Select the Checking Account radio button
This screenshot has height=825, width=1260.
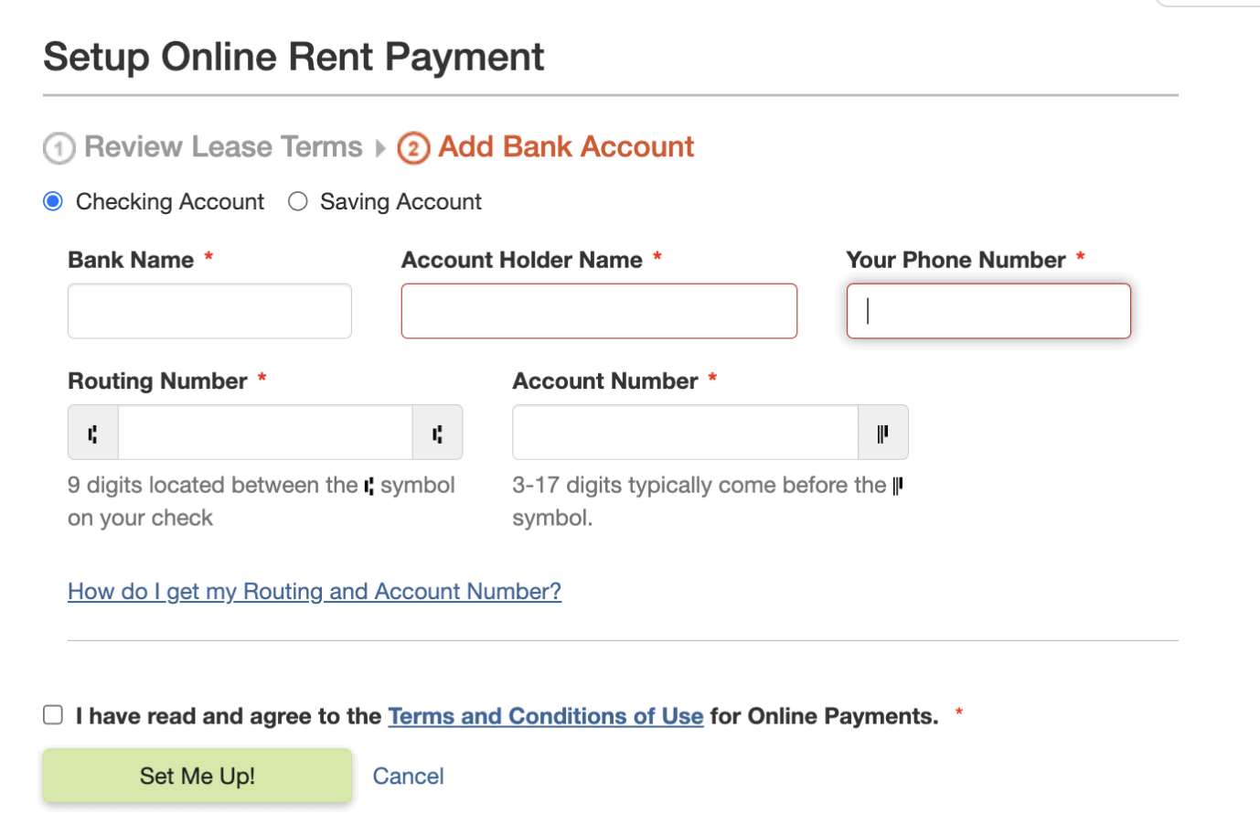click(53, 201)
